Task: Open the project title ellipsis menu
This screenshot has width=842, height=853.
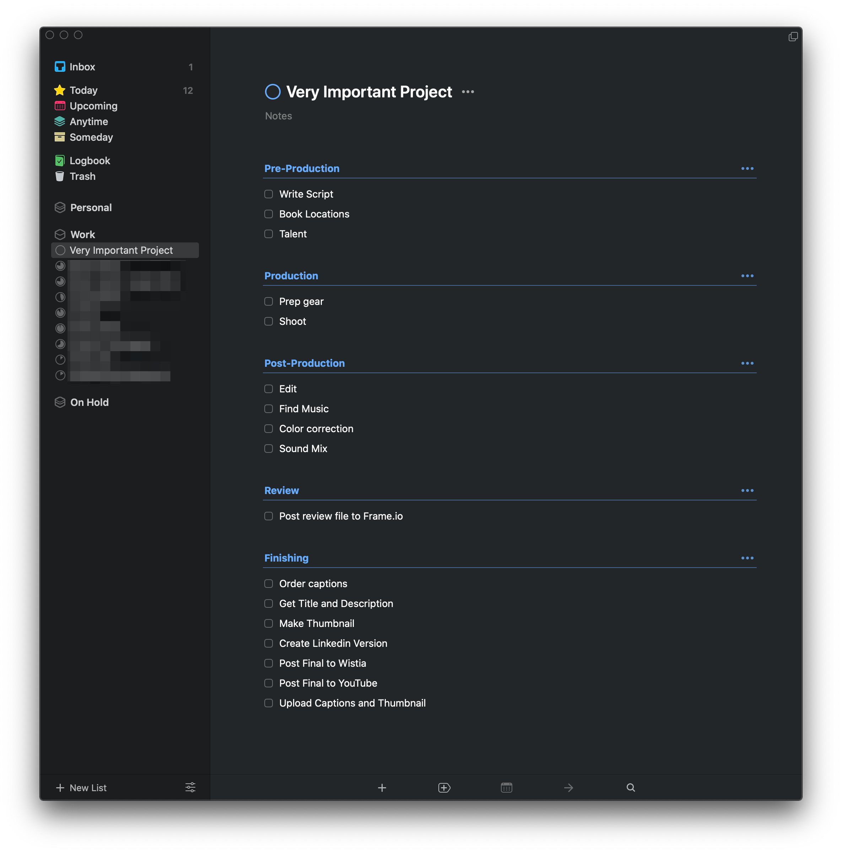Action: 468,92
